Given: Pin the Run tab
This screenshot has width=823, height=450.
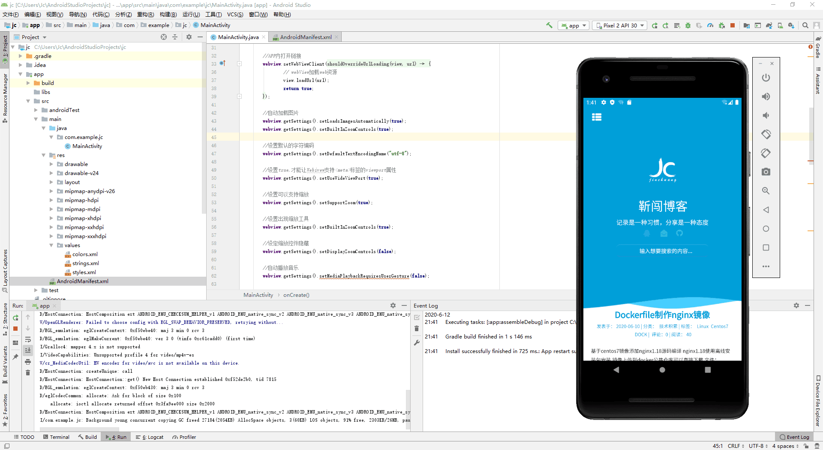Looking at the screenshot, I should coord(16,356).
